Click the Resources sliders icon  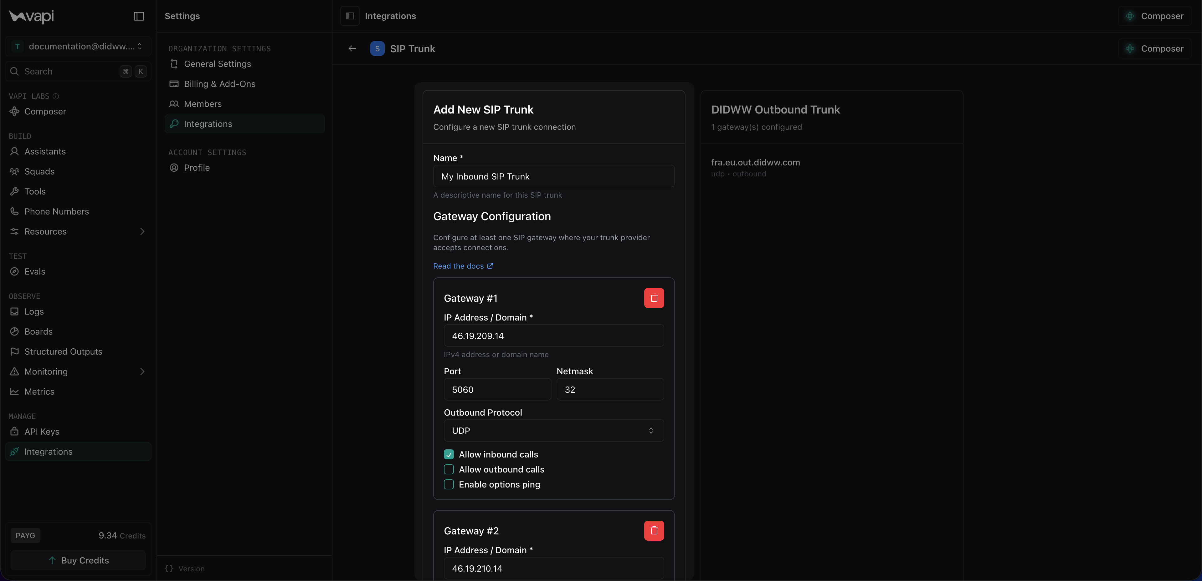tap(14, 232)
